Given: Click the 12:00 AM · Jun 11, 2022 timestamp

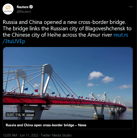Looking at the screenshot, I should [20, 135].
